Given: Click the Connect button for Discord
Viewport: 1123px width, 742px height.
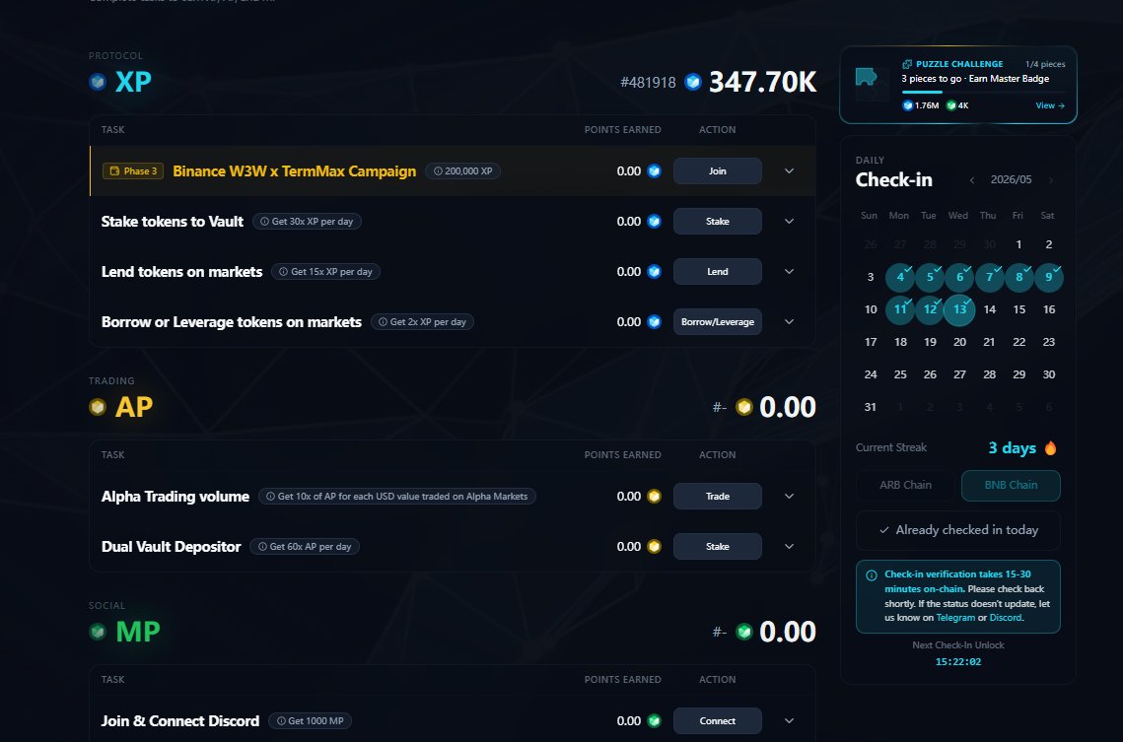Looking at the screenshot, I should pos(718,720).
